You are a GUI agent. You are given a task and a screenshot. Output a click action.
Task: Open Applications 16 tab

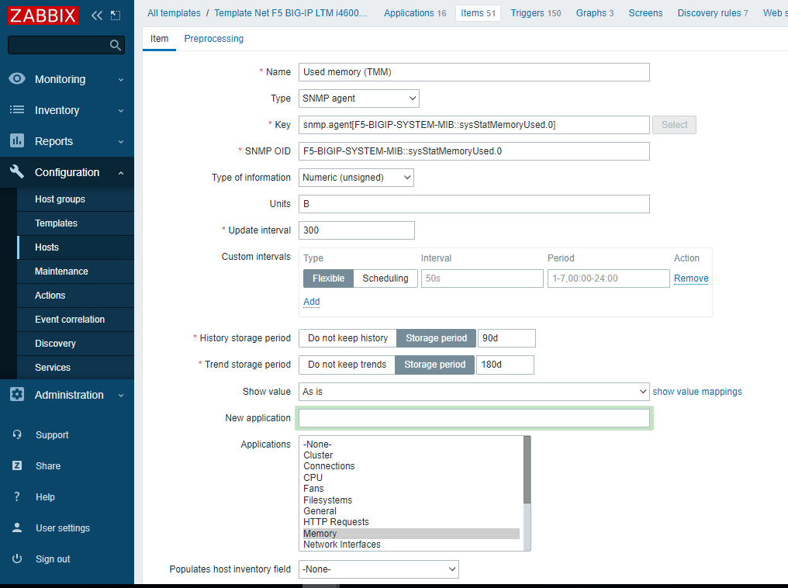pyautogui.click(x=415, y=13)
